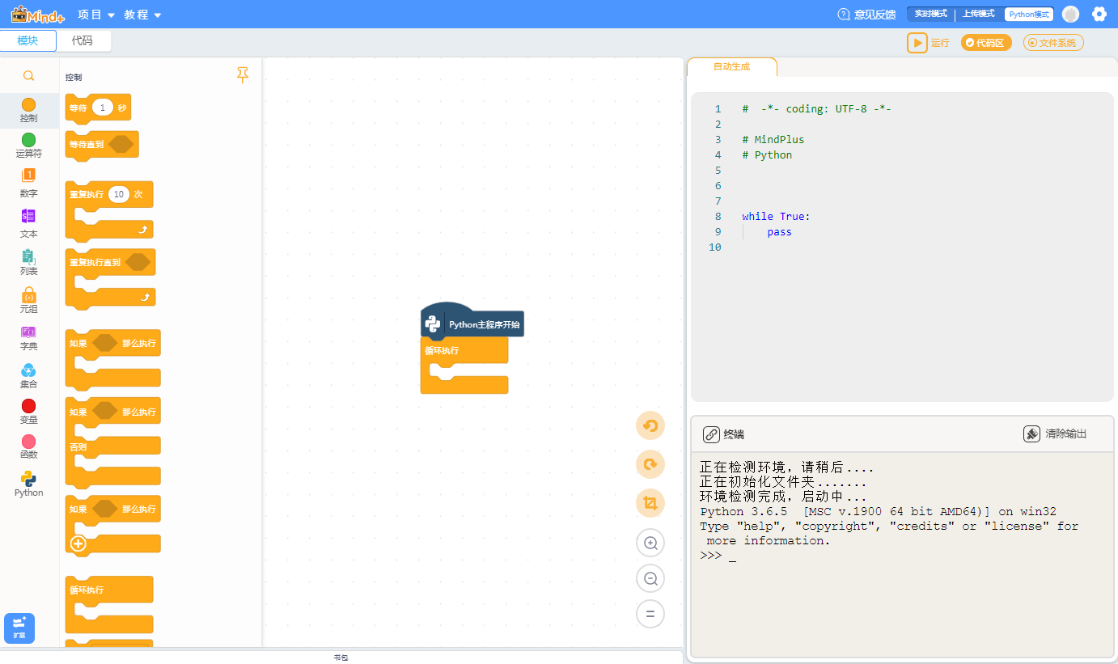Open the 列表 list category
The width and height of the screenshot is (1118, 664).
pyautogui.click(x=29, y=262)
